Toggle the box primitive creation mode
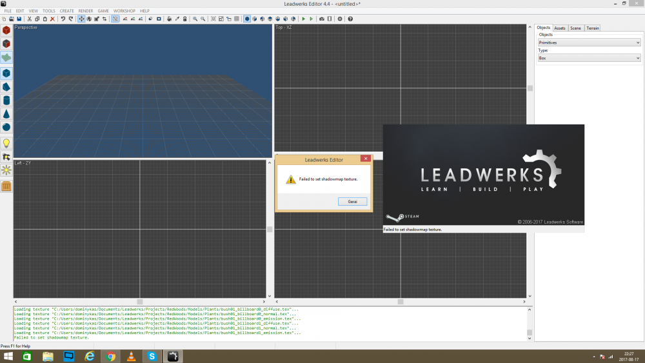 click(x=6, y=74)
